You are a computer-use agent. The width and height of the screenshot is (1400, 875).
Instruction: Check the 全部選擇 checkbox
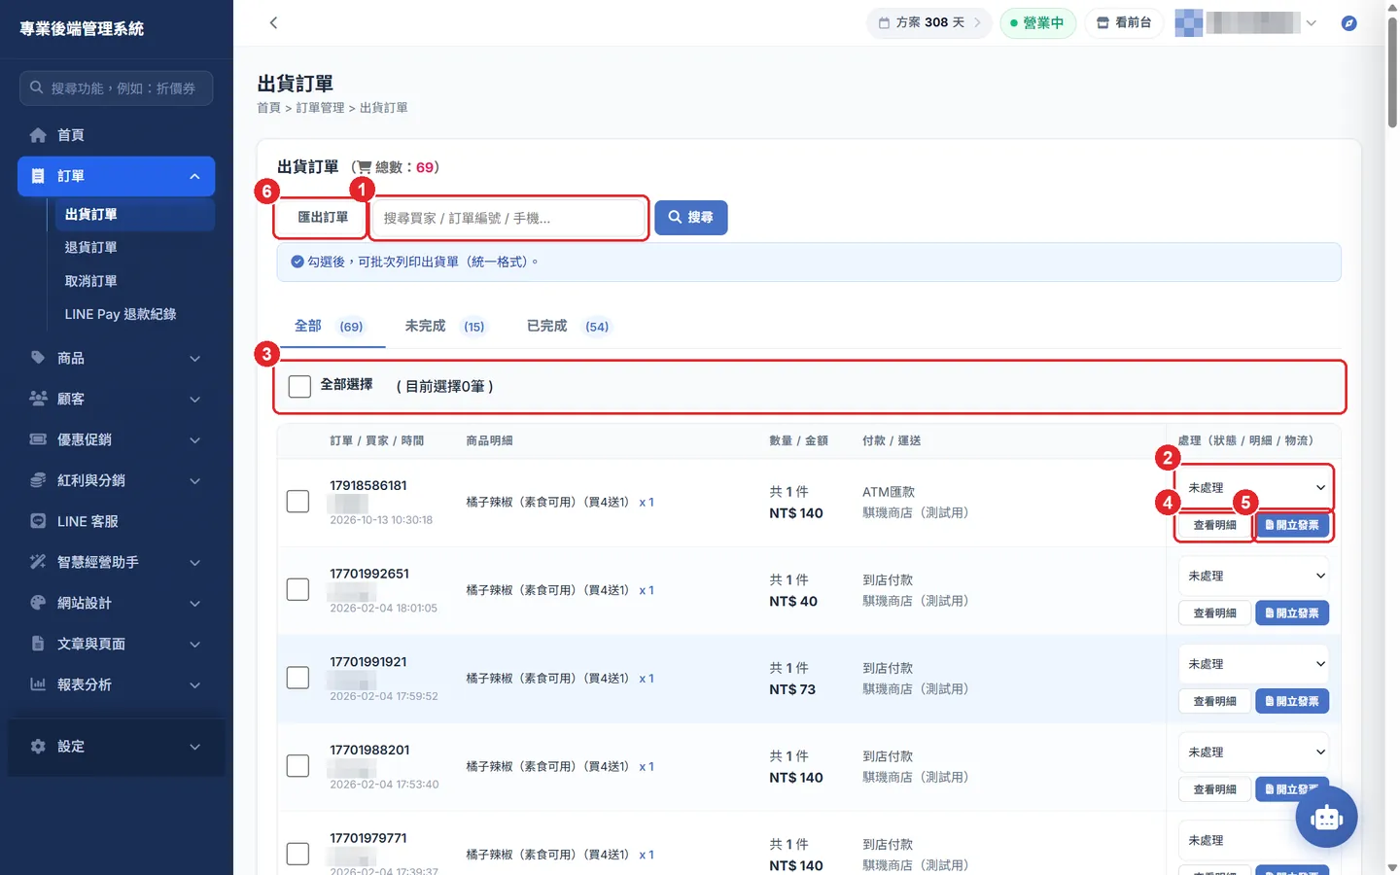(299, 386)
